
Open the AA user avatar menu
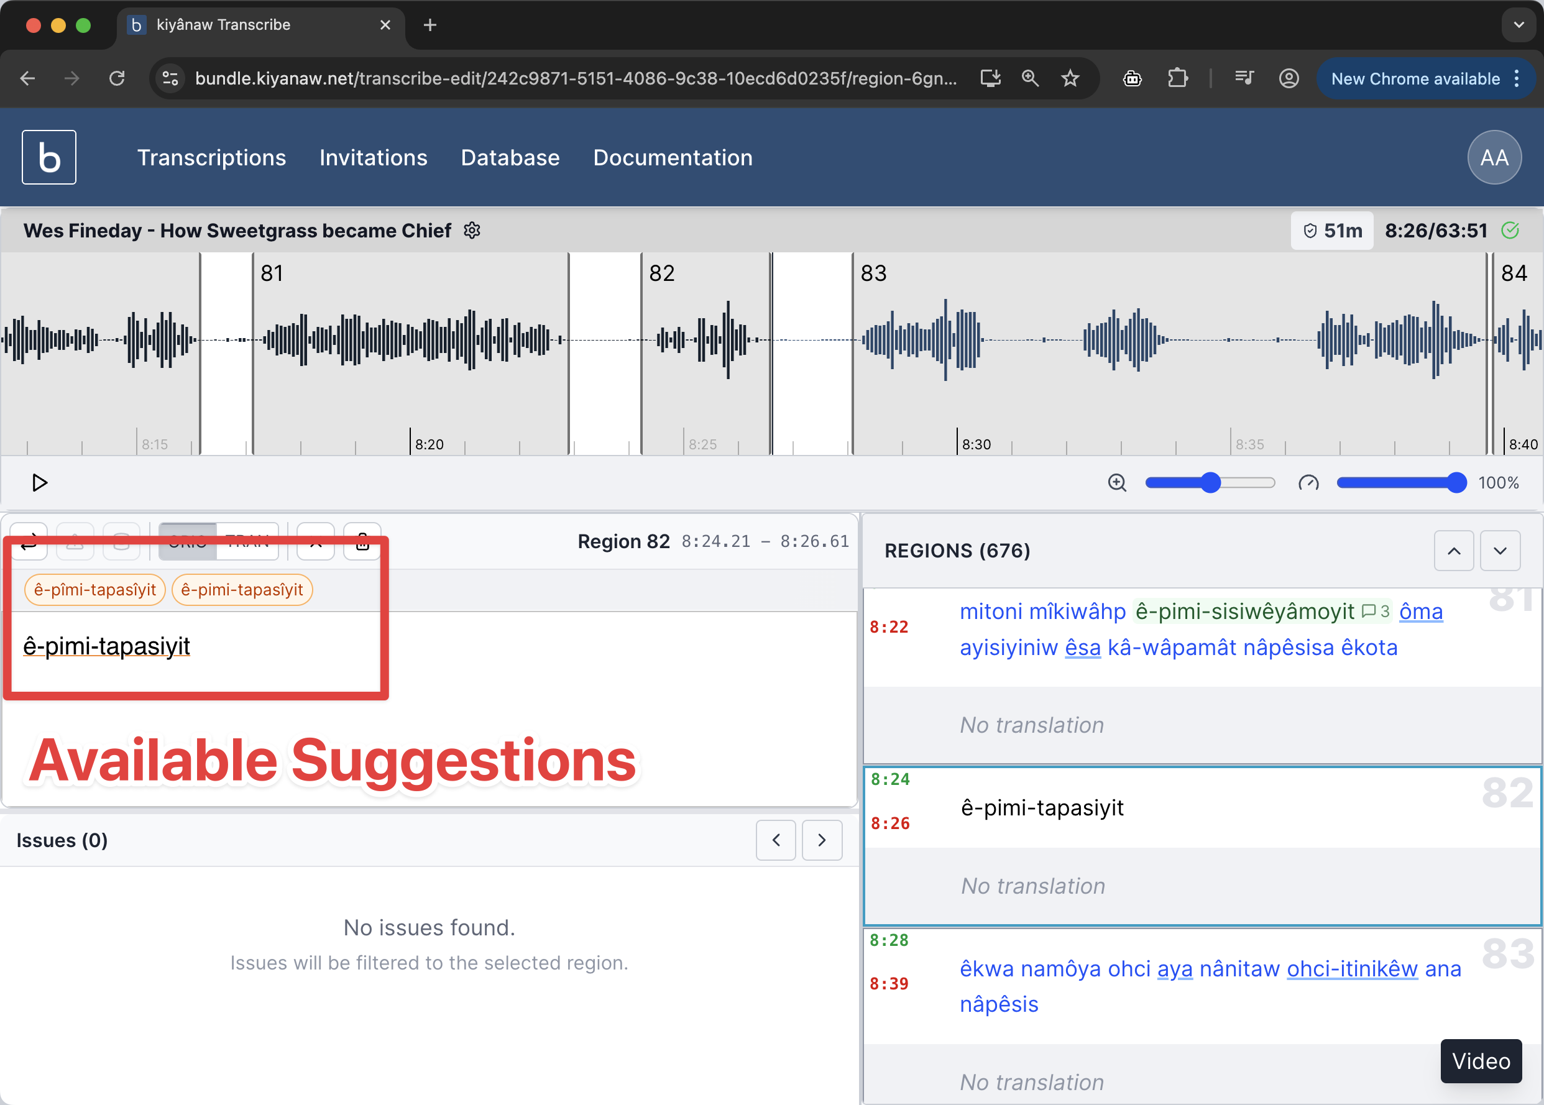(1494, 157)
